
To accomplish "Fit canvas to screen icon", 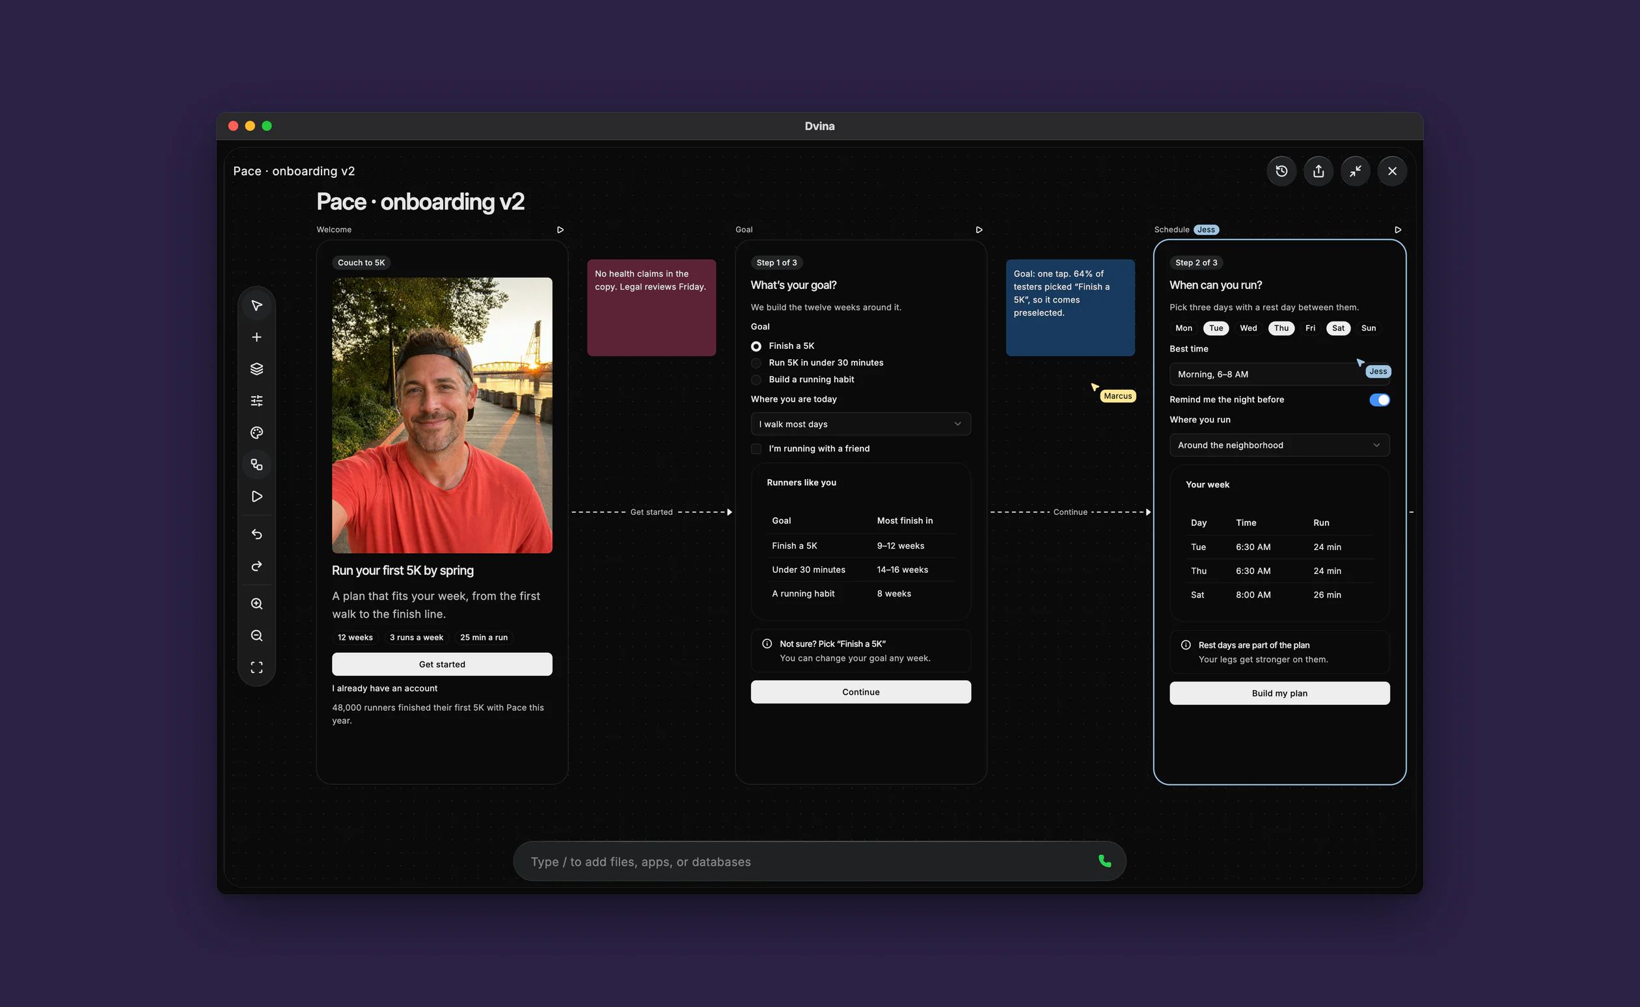I will coord(256,667).
